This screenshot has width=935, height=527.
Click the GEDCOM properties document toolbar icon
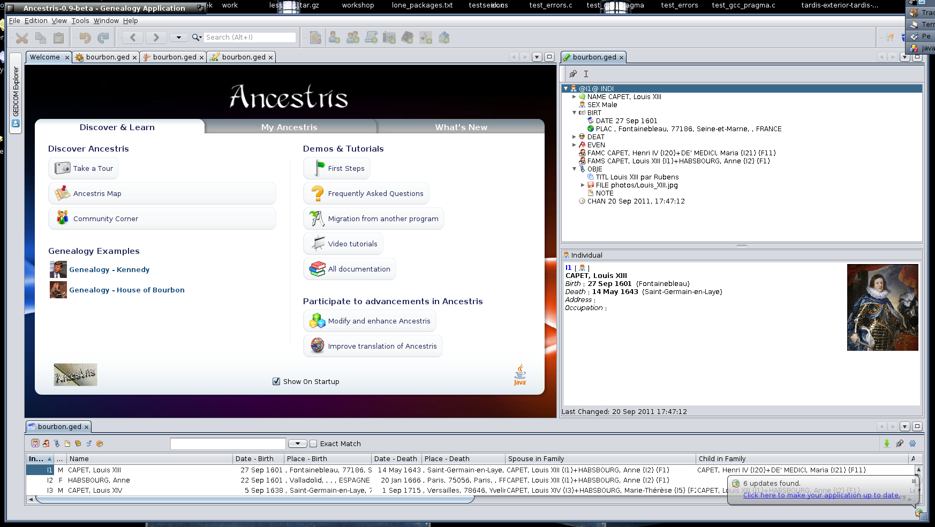pyautogui.click(x=315, y=37)
